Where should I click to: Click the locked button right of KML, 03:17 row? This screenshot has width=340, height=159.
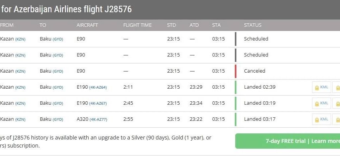pyautogui.click(x=337, y=119)
